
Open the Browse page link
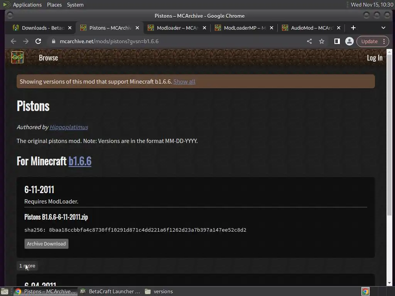48,58
